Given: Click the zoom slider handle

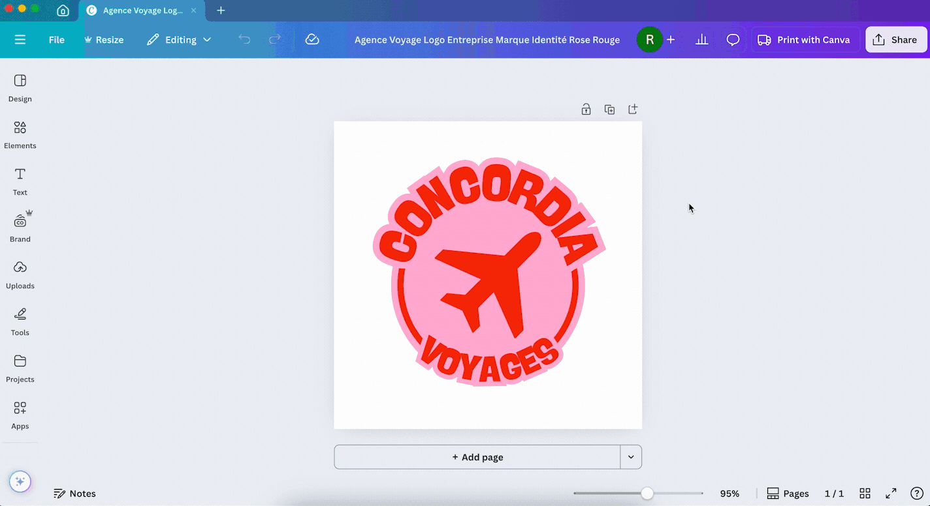Looking at the screenshot, I should pyautogui.click(x=647, y=494).
